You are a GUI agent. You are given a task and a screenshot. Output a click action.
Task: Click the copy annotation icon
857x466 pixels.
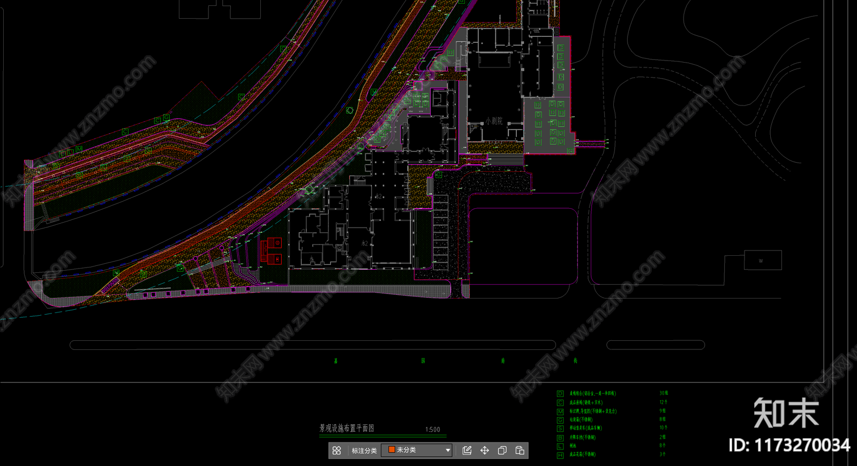click(502, 450)
